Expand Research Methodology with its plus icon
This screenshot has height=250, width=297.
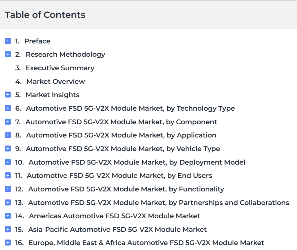pyautogui.click(x=8, y=54)
